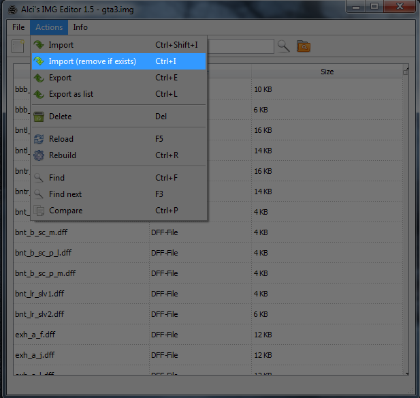Choose Find next from the menu

[118, 194]
